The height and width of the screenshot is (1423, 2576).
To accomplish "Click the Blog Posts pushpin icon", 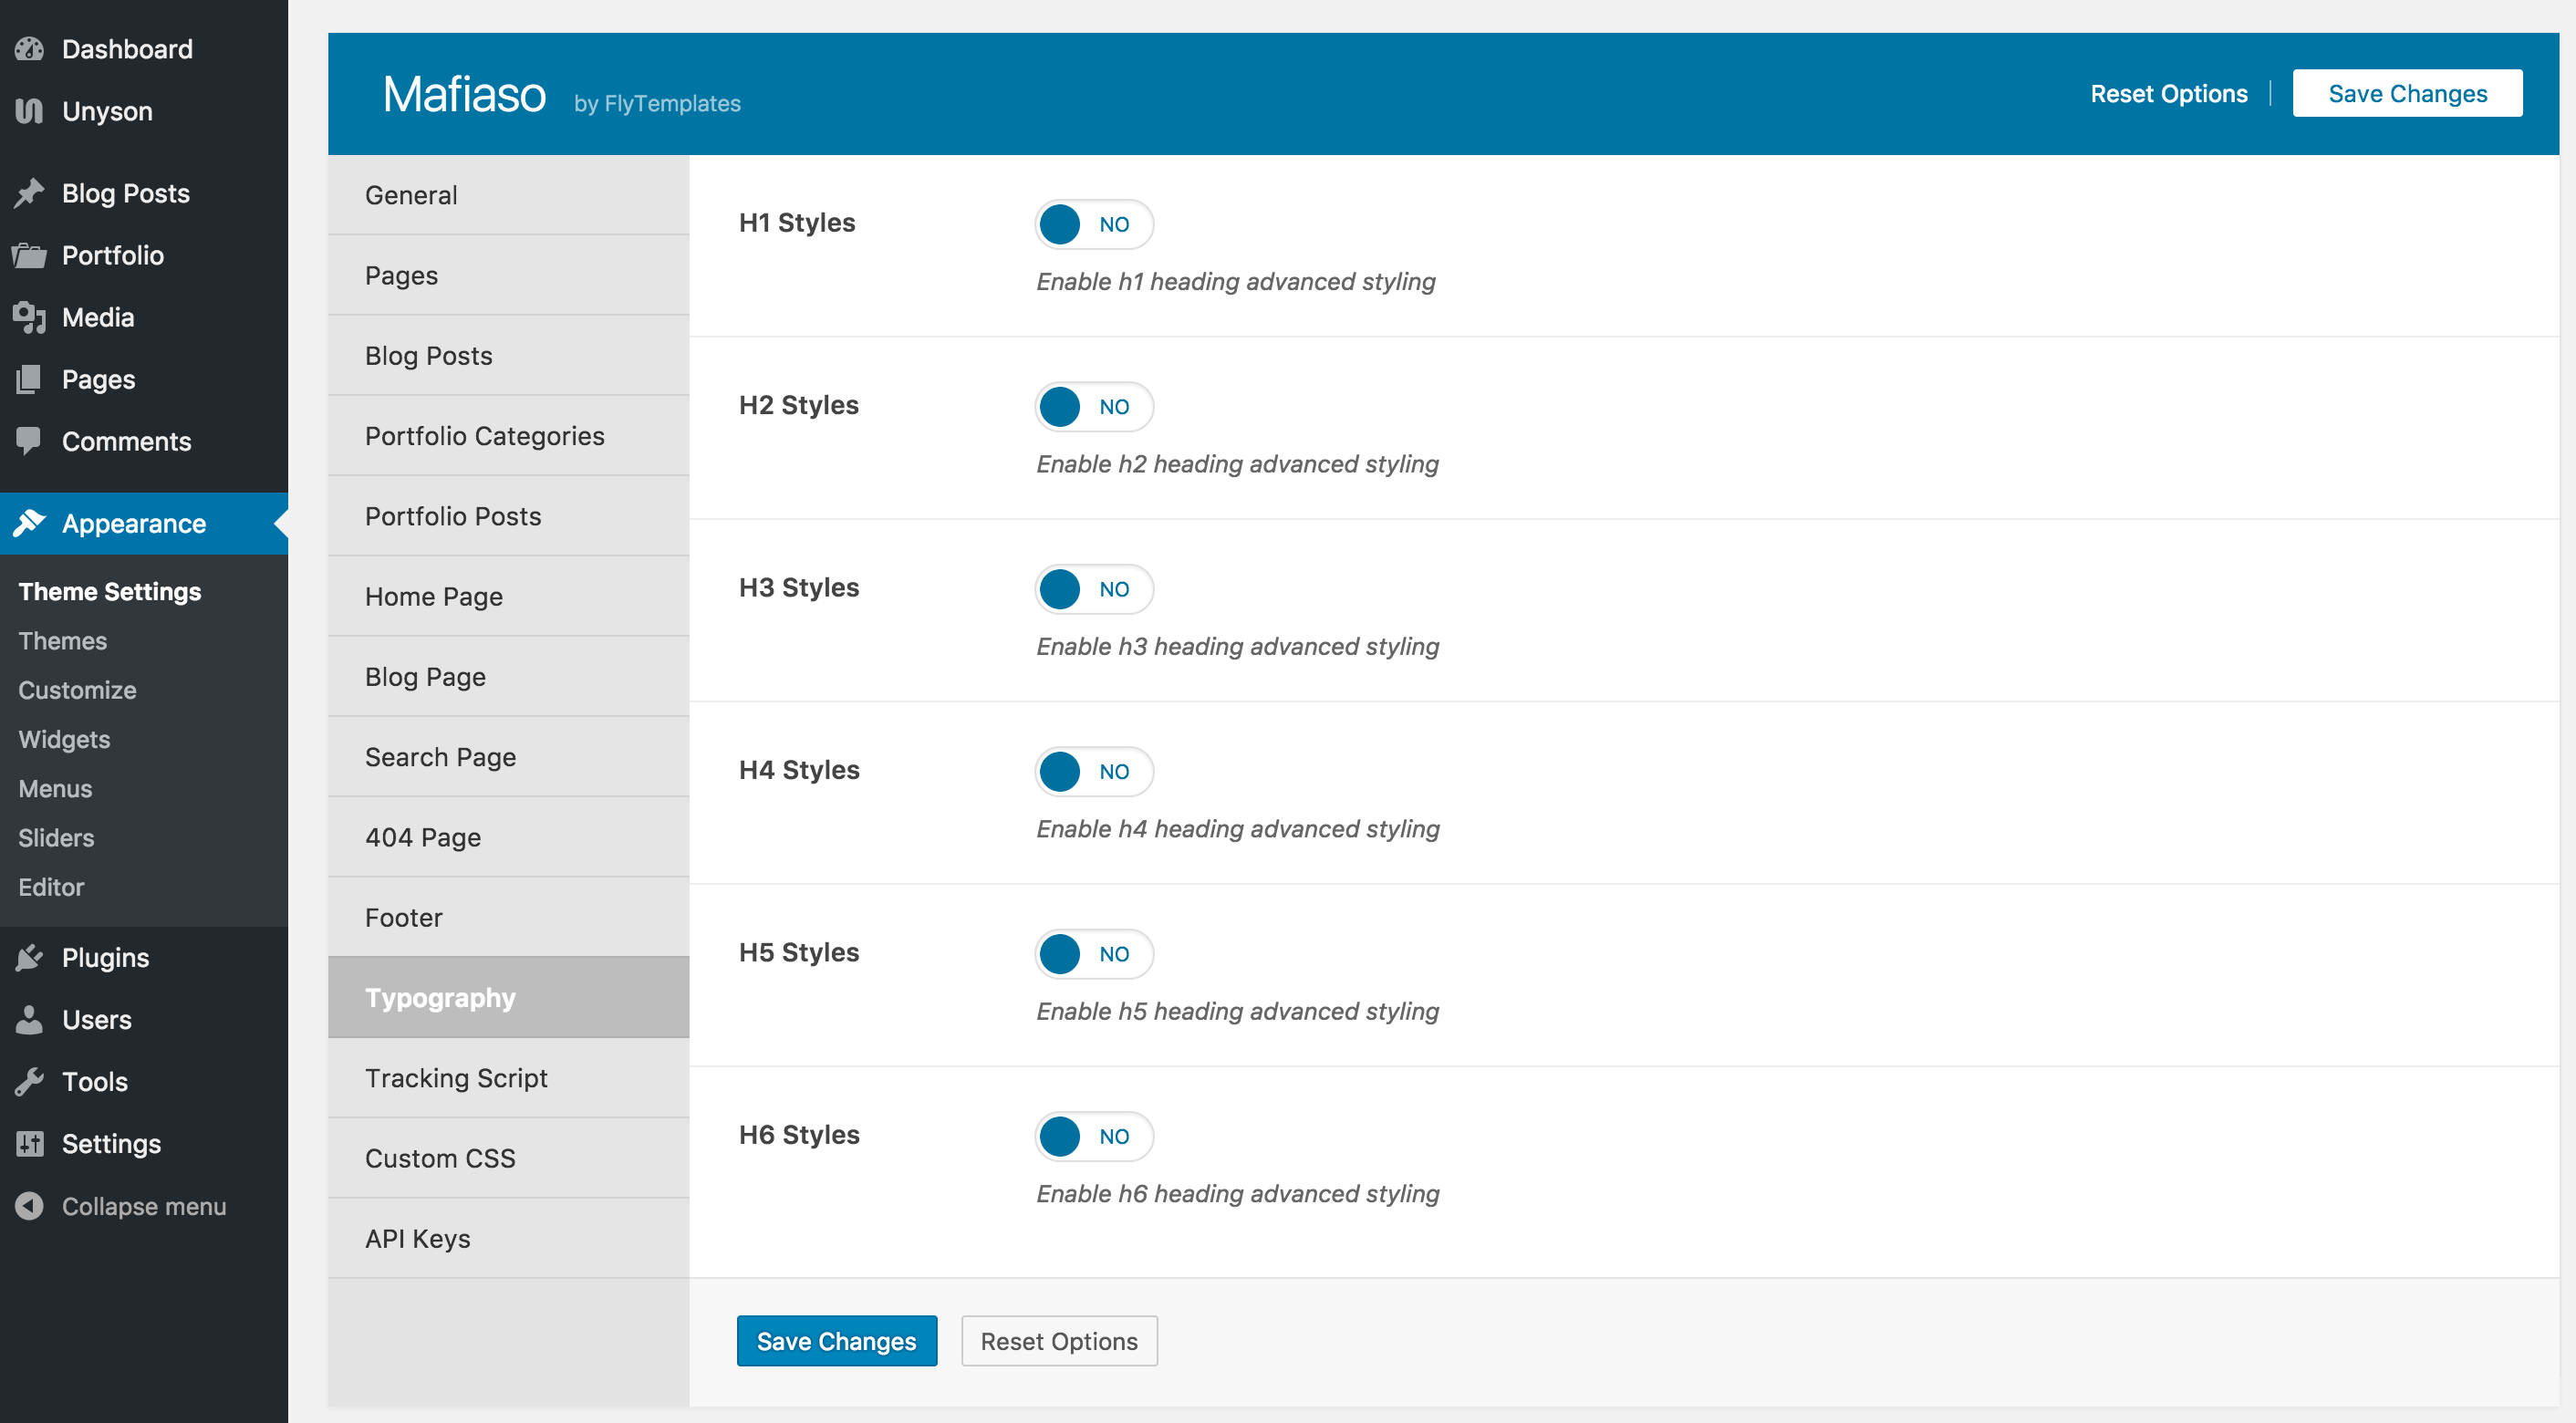I will click(30, 193).
